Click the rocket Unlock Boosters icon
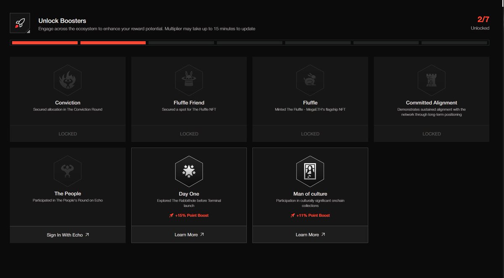Image resolution: width=504 pixels, height=278 pixels. coord(20,23)
